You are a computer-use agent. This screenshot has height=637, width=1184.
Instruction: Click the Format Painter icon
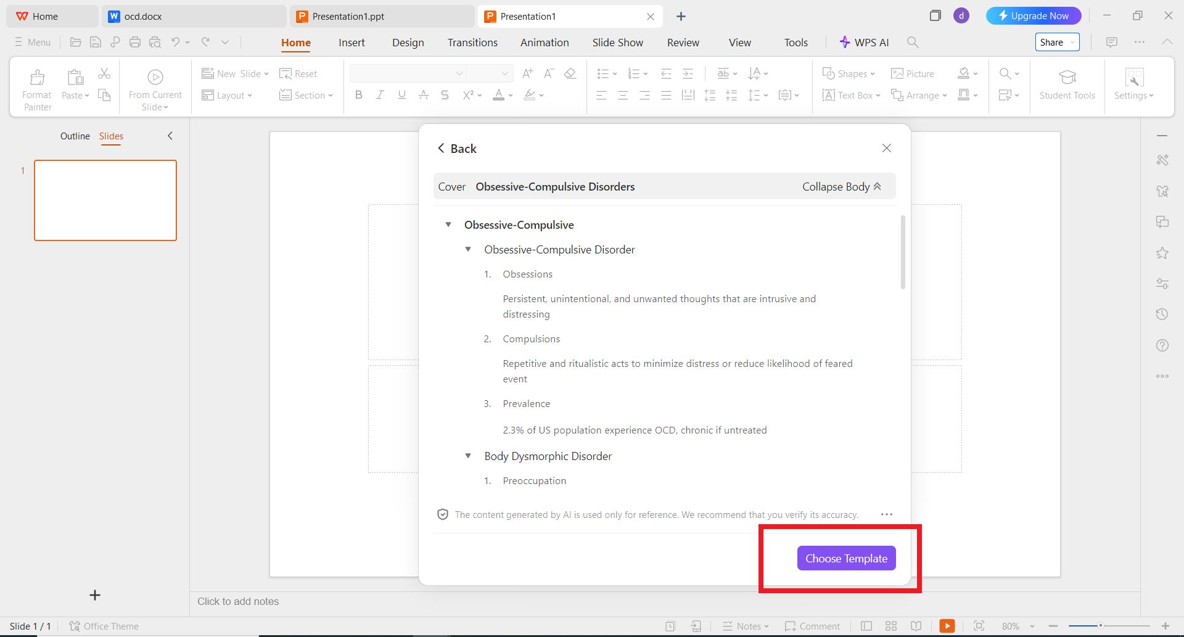tap(37, 77)
